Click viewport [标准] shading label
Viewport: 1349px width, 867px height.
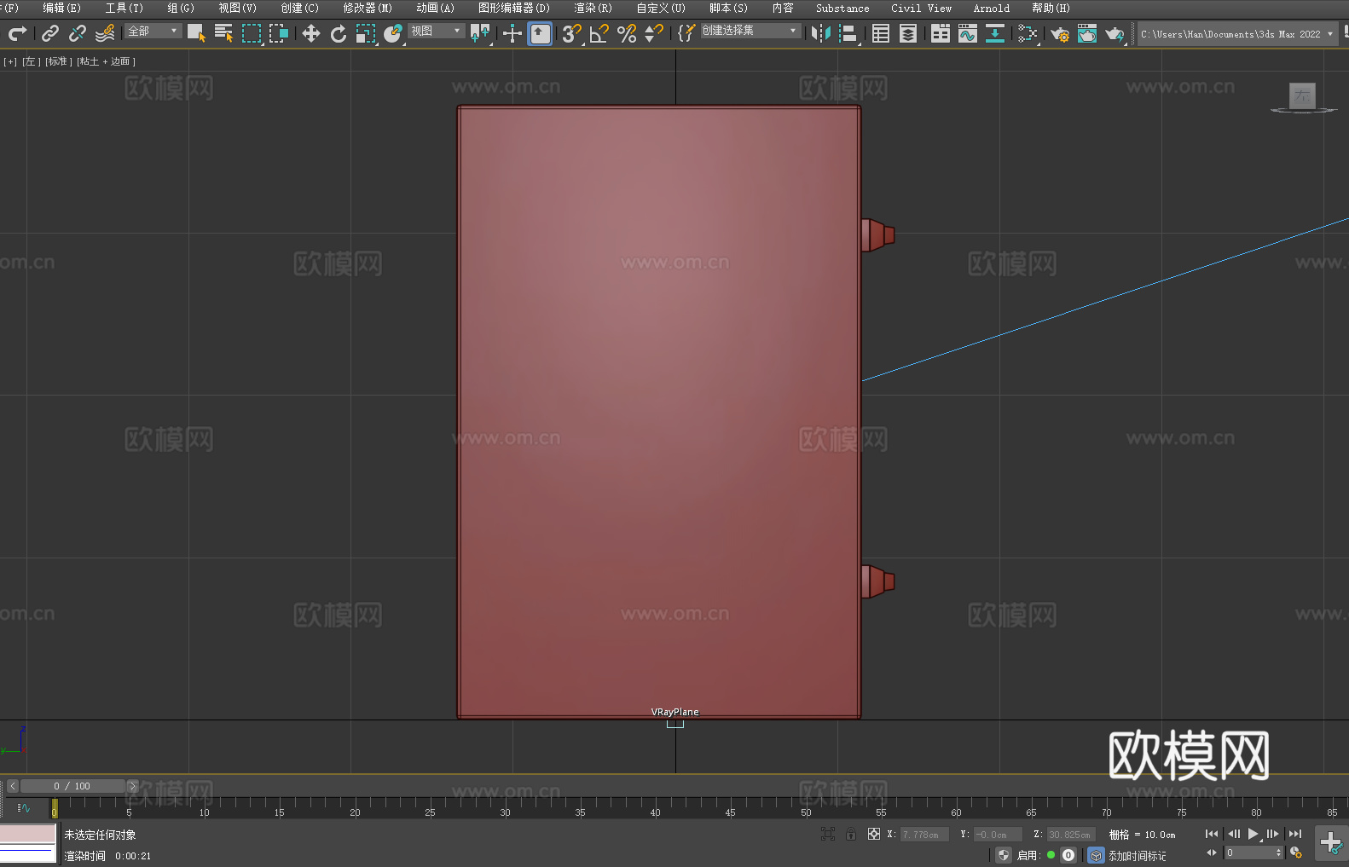coord(58,61)
